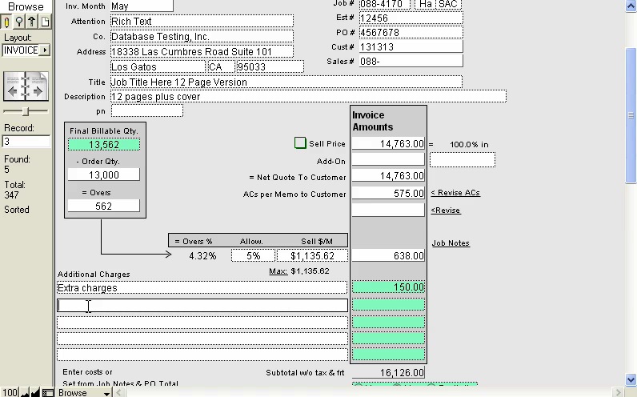Open the Browse mode pop-up menu
This screenshot has height=397, width=637.
click(x=84, y=392)
